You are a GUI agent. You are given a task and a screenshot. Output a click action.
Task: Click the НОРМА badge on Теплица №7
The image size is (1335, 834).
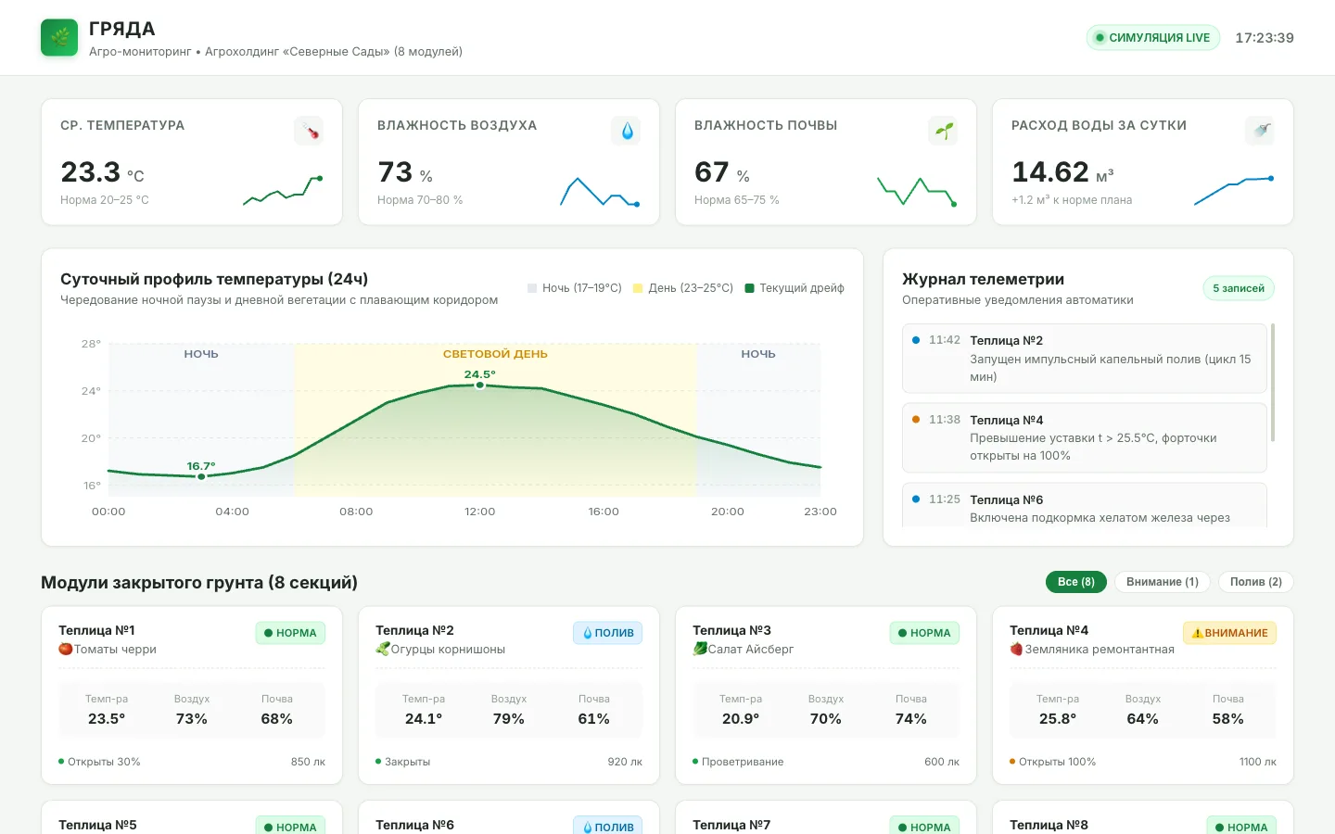[x=924, y=825]
